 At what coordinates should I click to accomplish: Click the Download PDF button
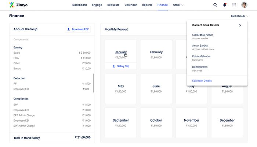(x=78, y=29)
